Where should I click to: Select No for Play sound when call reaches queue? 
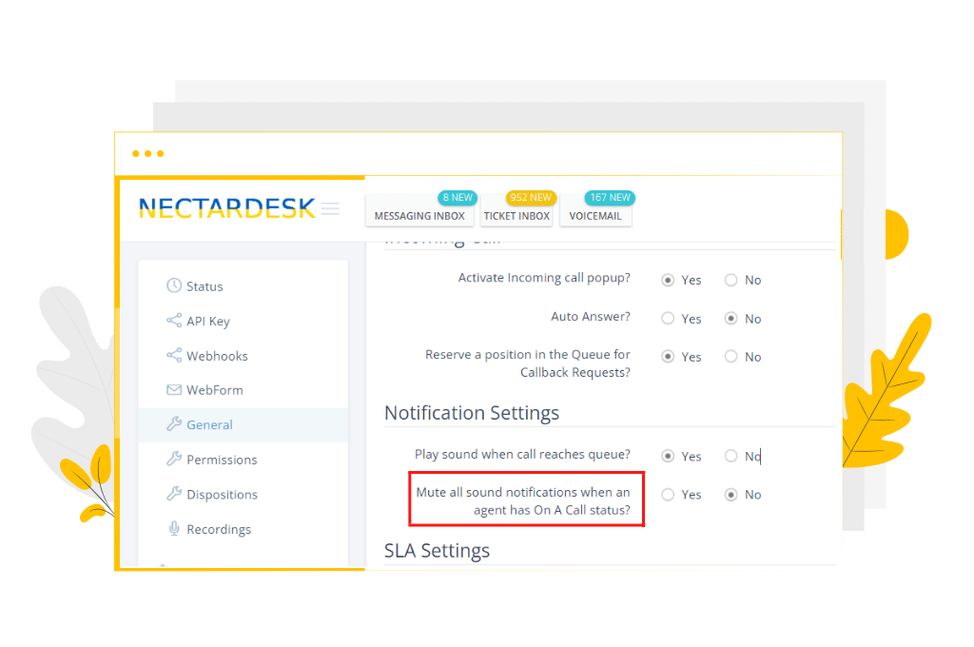pos(731,456)
